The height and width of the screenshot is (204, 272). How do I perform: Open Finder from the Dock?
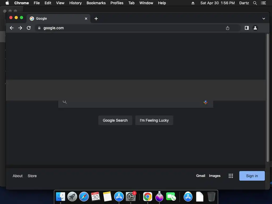(60, 197)
